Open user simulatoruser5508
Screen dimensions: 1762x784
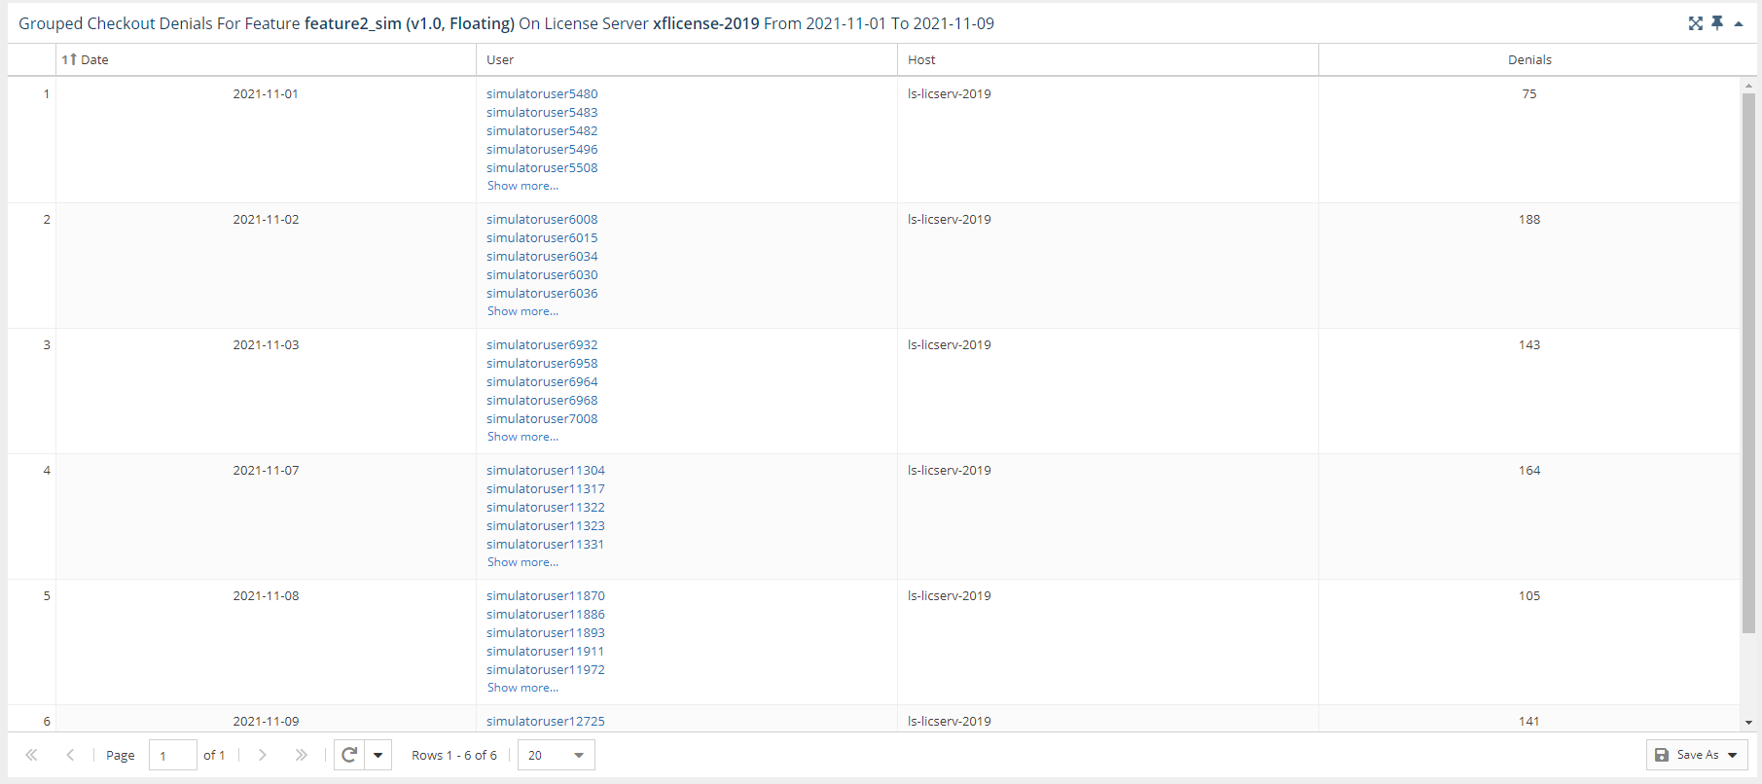tap(542, 168)
